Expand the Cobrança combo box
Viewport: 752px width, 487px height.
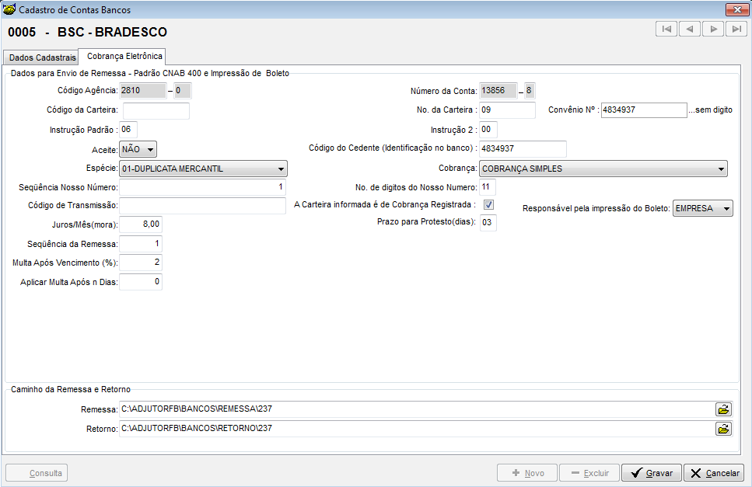coord(603,169)
